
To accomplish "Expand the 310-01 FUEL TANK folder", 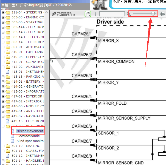I will click(x=3, y=52).
